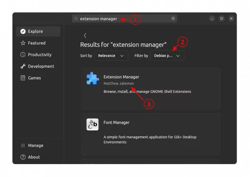Image resolution: width=250 pixels, height=177 pixels.
Task: Click the Filter by dropdown chevron
Action: coord(178,56)
